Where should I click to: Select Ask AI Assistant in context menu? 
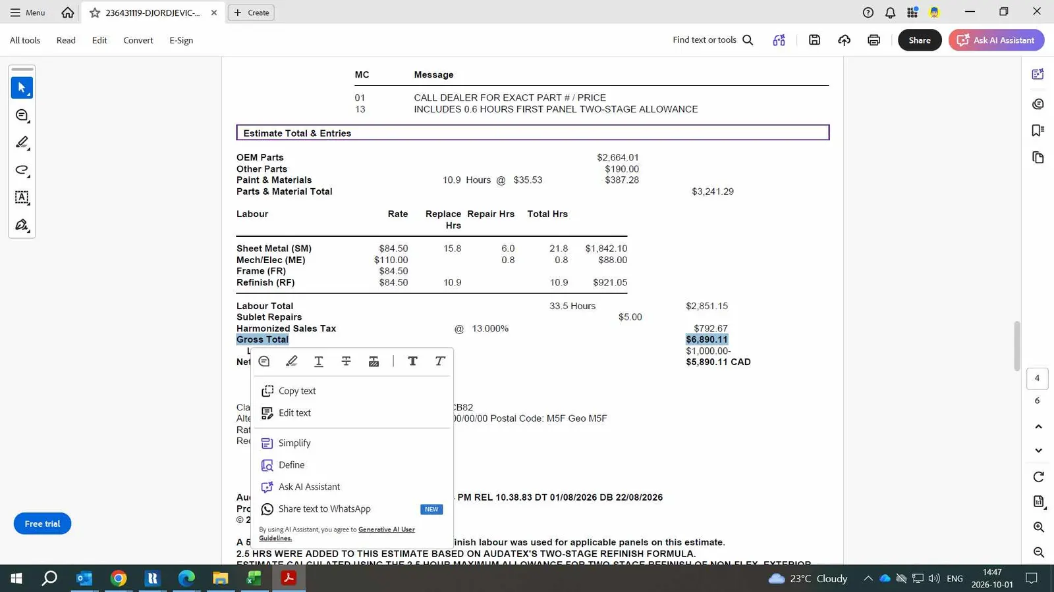309,487
